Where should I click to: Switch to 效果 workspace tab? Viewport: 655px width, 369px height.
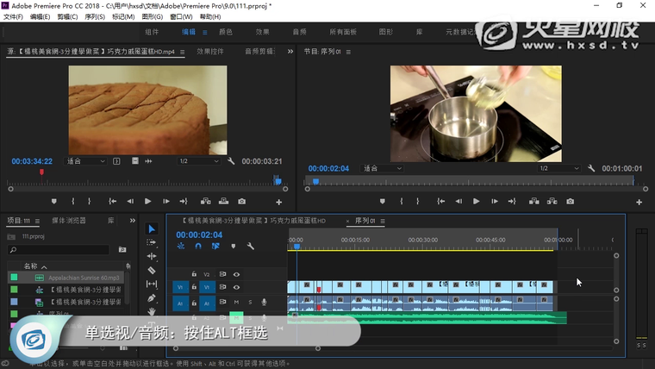point(262,32)
